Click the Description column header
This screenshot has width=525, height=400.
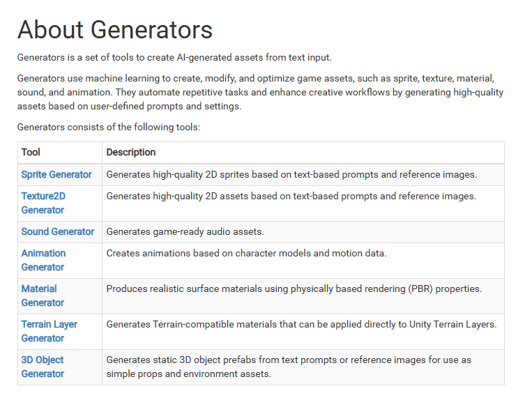pos(130,153)
